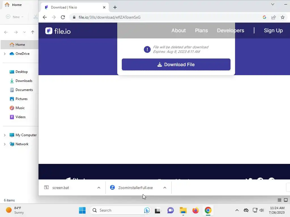Screen dimensions: 290x217
Task: Expand the OneDrive tree node
Action: point(5,54)
